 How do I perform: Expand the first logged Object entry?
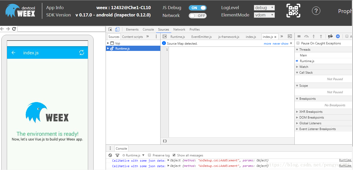[x=168, y=160]
